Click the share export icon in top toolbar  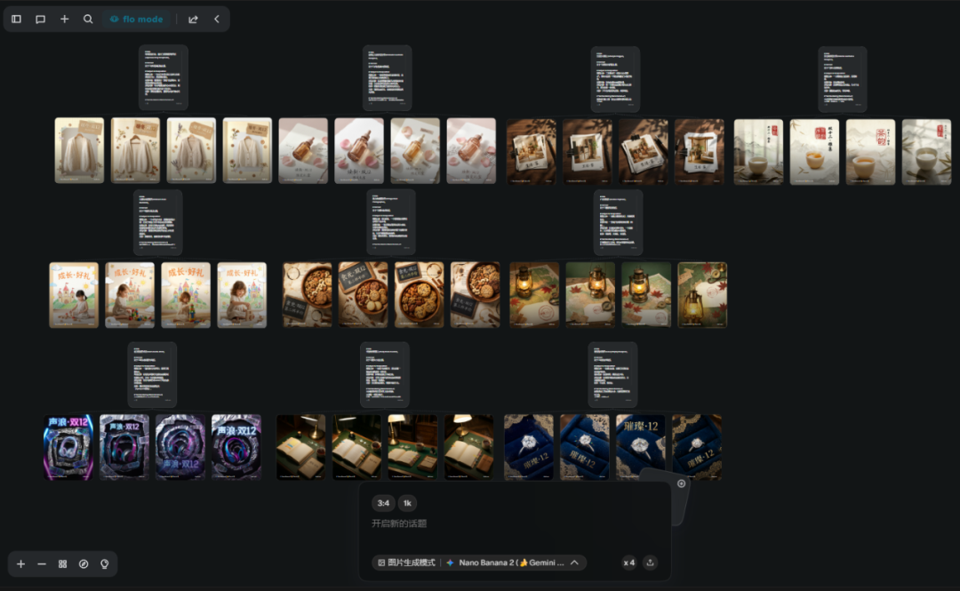tap(193, 19)
